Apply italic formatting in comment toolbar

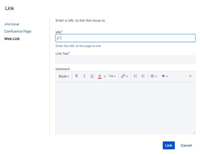point(84,76)
